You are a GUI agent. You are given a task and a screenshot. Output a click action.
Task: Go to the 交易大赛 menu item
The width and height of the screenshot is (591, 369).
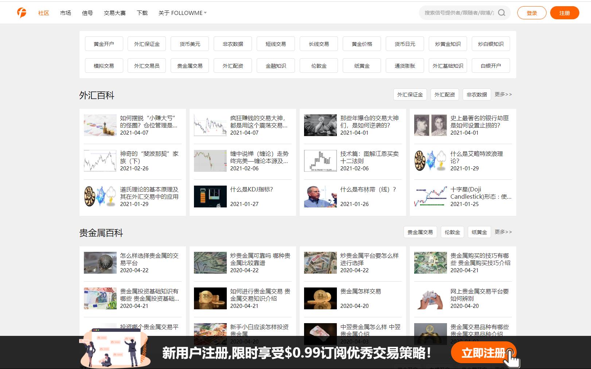[114, 13]
